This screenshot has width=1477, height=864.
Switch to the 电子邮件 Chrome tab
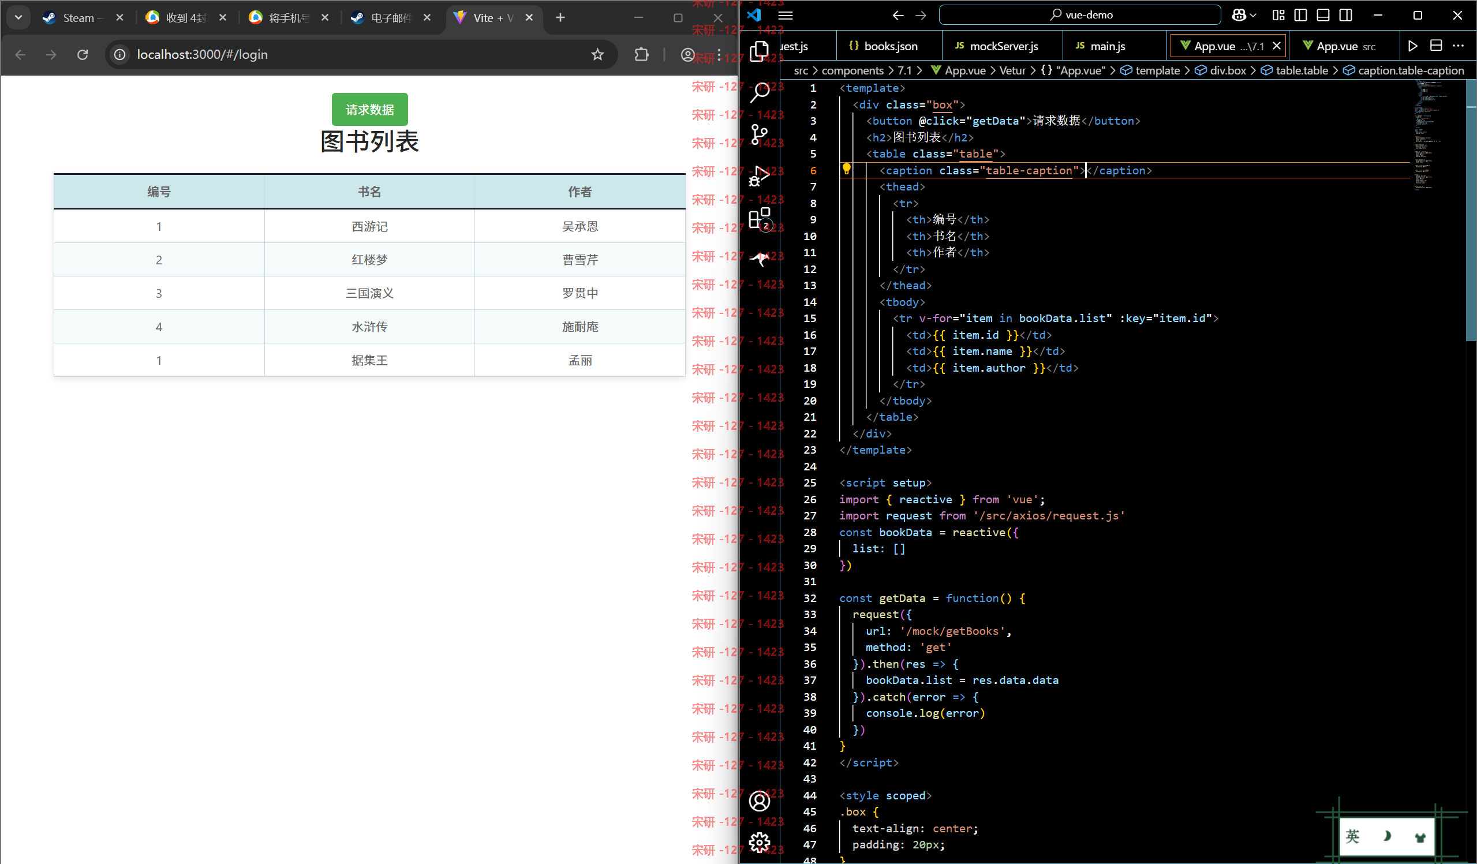390,17
